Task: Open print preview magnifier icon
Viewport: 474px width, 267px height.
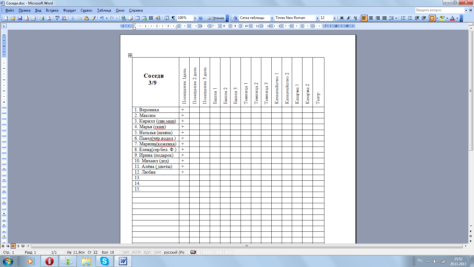Action: click(x=49, y=18)
